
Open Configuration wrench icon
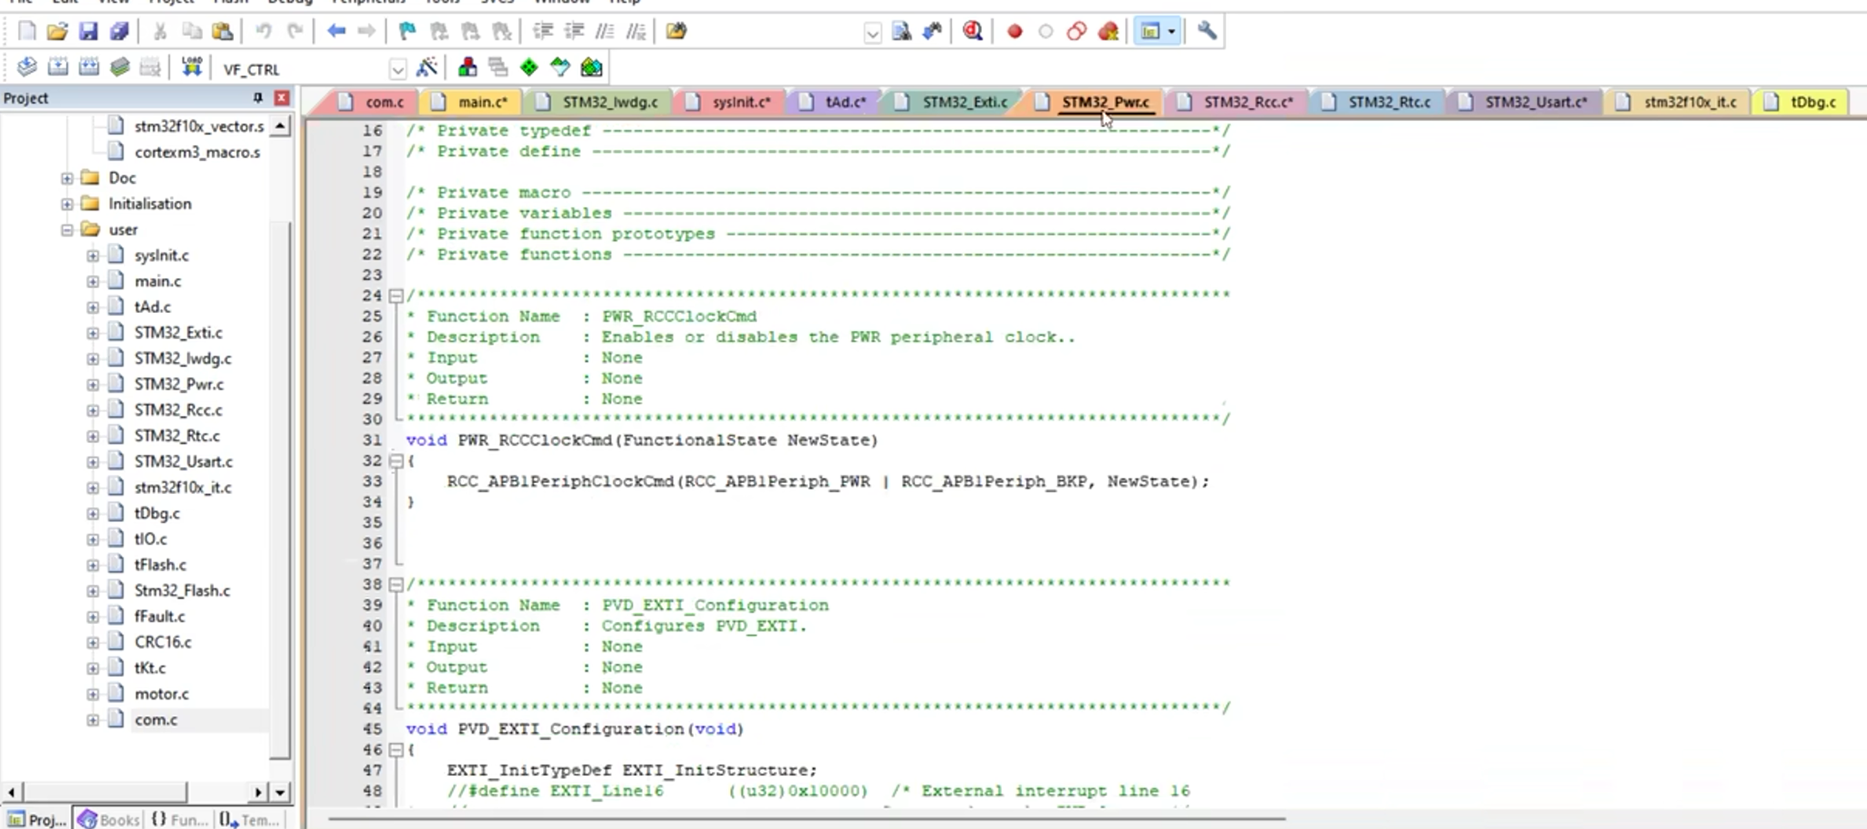coord(1207,31)
